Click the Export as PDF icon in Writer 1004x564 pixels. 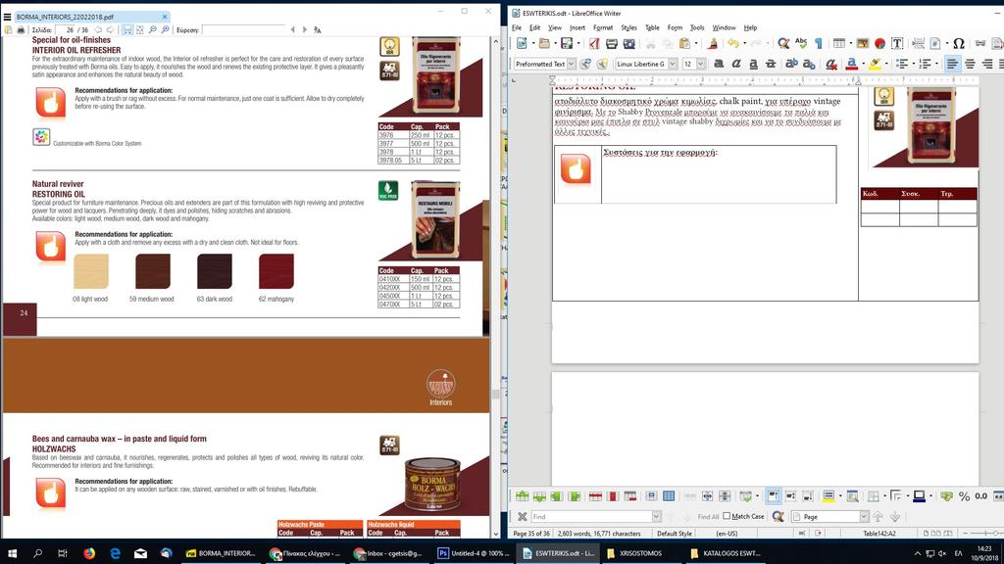594,43
